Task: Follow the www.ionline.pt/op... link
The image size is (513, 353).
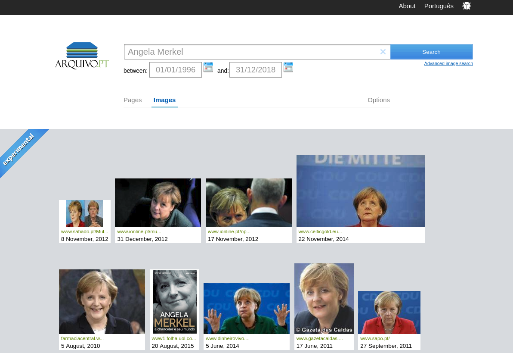Action: click(229, 231)
